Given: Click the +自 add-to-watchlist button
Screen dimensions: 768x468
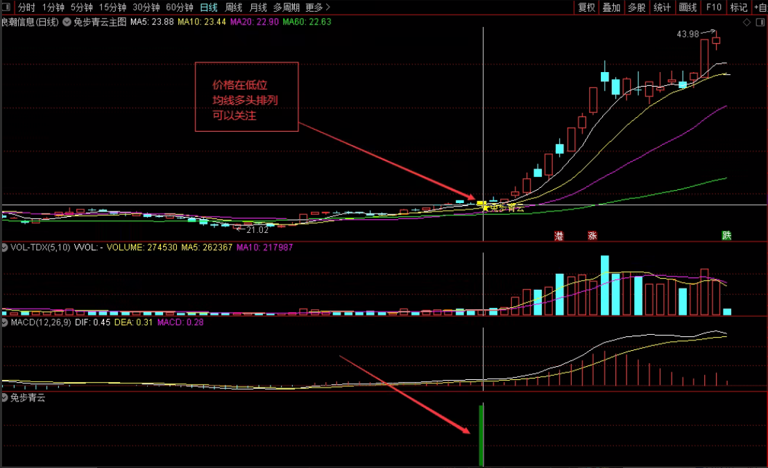Looking at the screenshot, I should (760, 8).
